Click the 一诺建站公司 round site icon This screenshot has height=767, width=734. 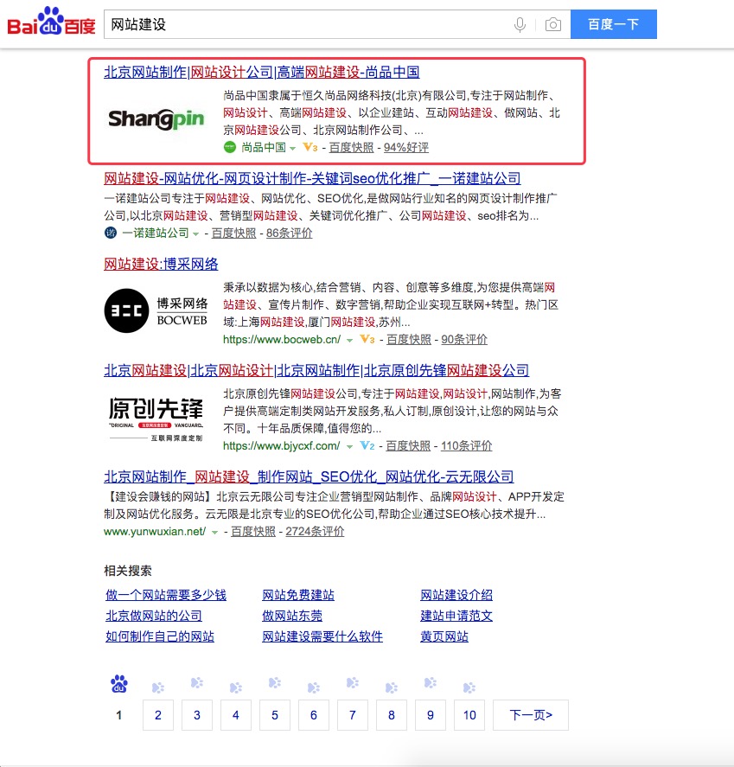(x=110, y=233)
